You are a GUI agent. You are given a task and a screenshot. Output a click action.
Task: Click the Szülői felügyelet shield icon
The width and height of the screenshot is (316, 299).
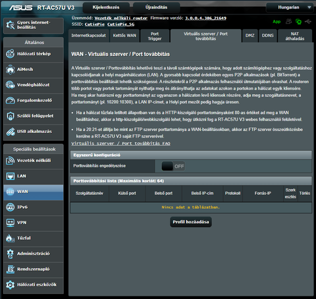[x=10, y=116]
